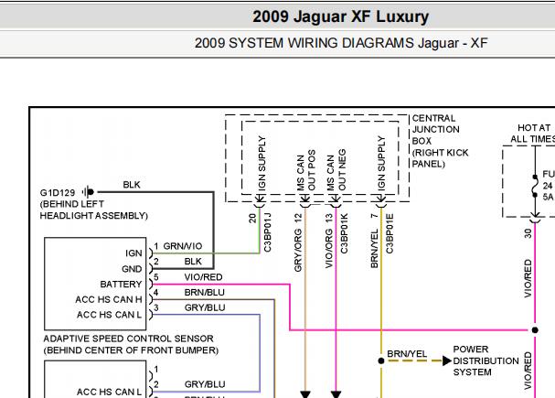
Task: Click 'ACC HS CAN L' in the upper sensor box
Action: [x=109, y=315]
